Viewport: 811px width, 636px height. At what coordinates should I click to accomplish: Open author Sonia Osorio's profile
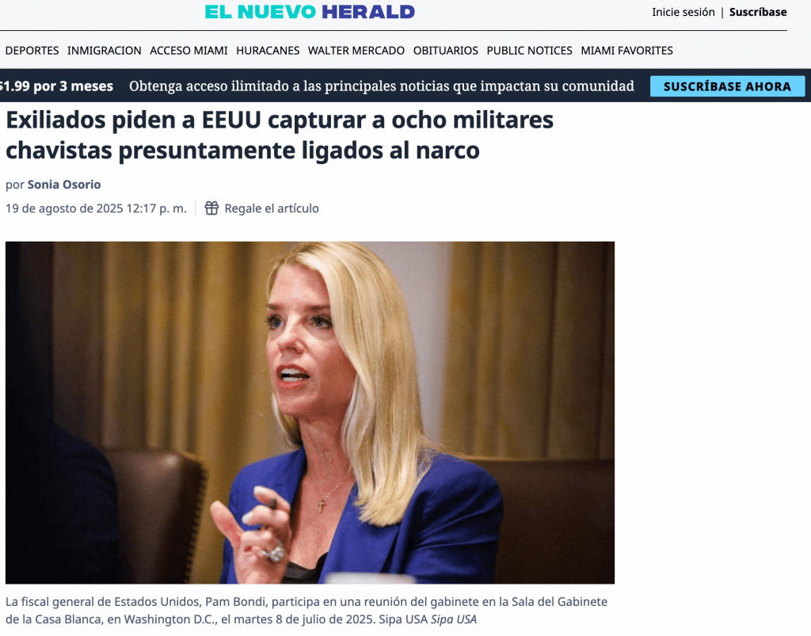[64, 185]
